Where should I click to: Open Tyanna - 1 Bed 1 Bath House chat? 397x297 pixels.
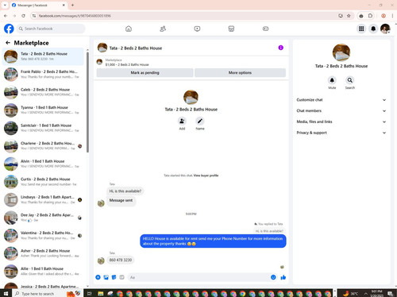click(43, 110)
